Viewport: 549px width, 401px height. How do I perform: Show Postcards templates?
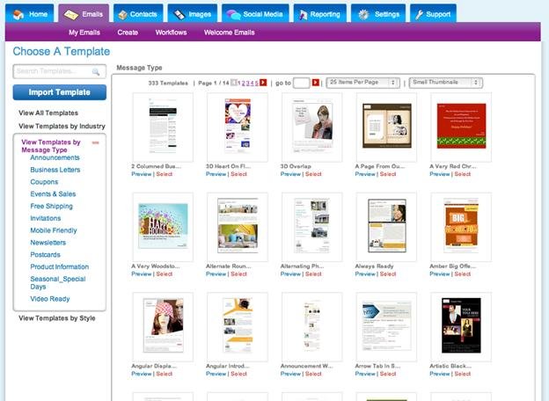click(x=45, y=255)
